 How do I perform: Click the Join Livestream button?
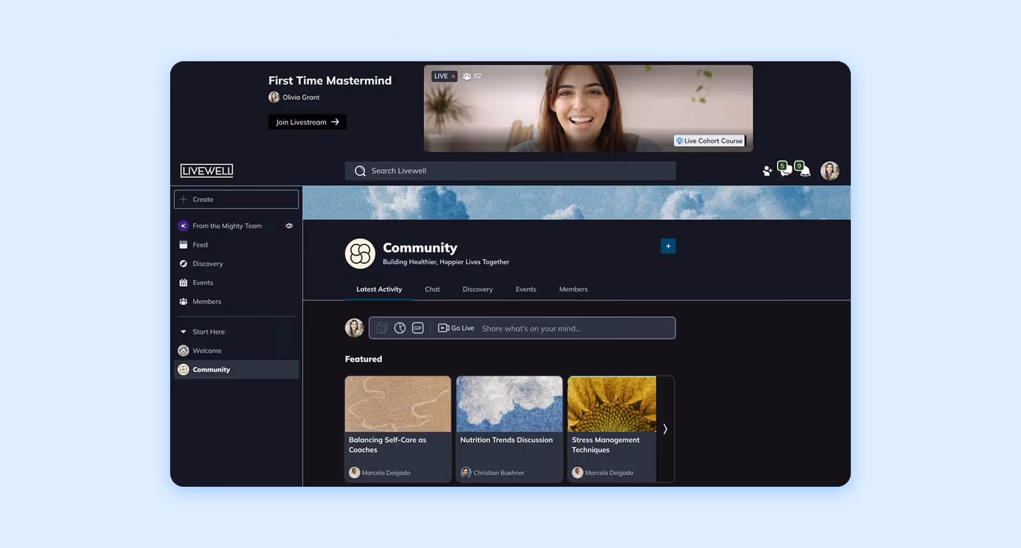pos(307,121)
